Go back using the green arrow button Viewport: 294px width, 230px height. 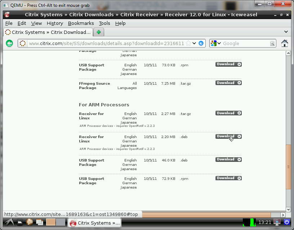click(9, 43)
